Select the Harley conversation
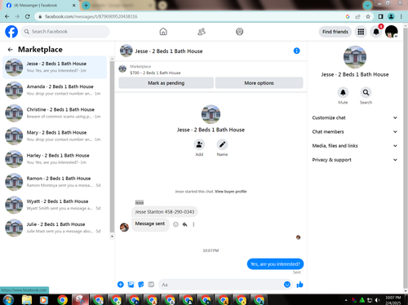 (x=55, y=159)
